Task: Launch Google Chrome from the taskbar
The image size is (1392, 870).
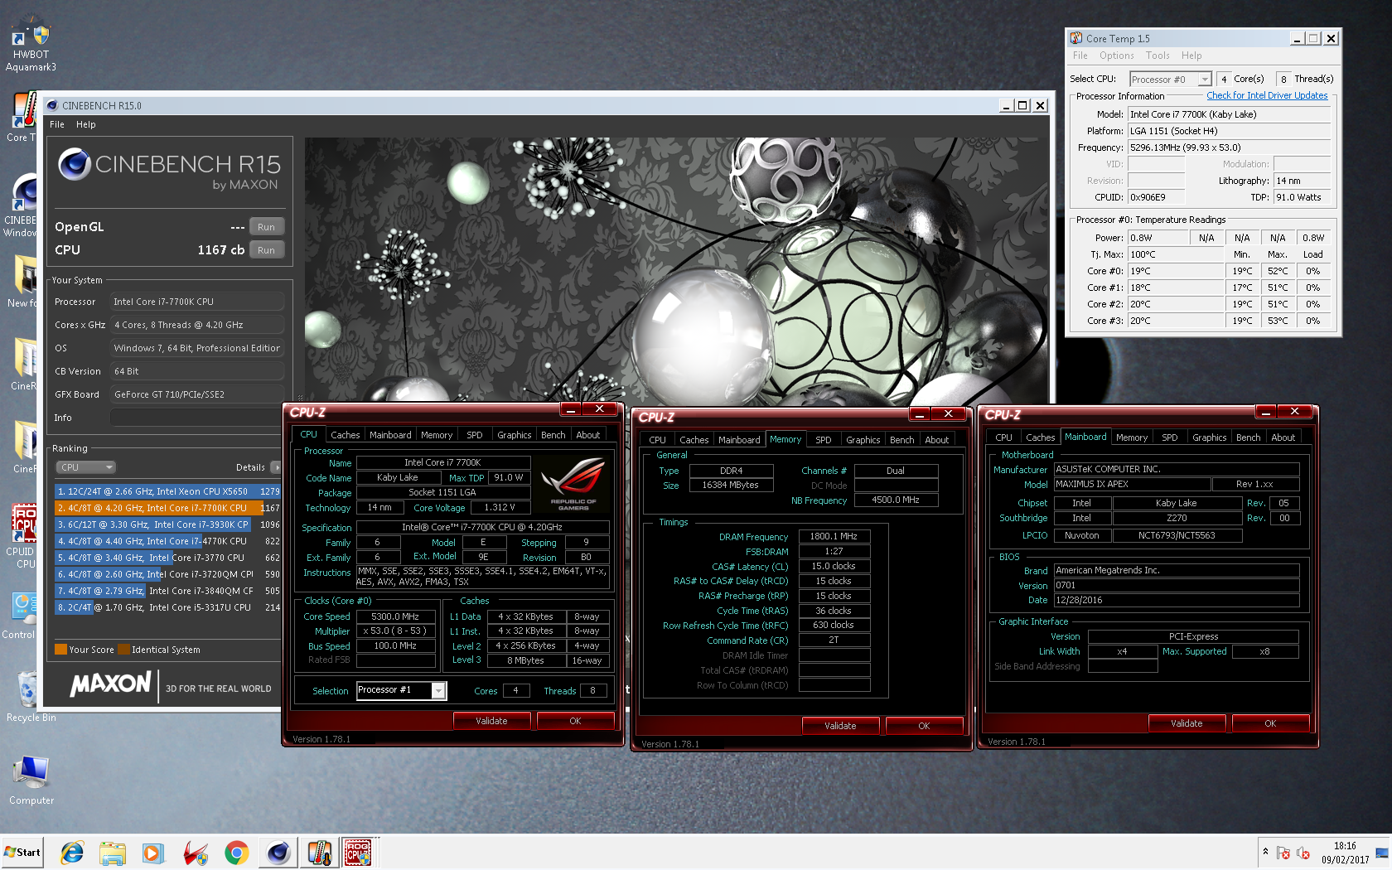Action: [237, 853]
